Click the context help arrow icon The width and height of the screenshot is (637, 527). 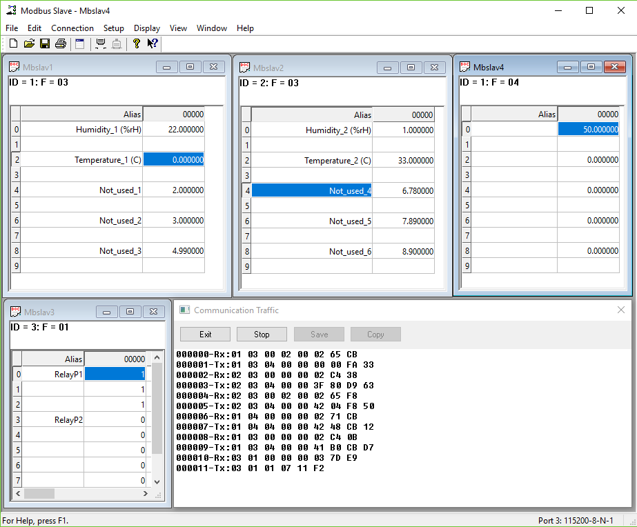tap(153, 43)
